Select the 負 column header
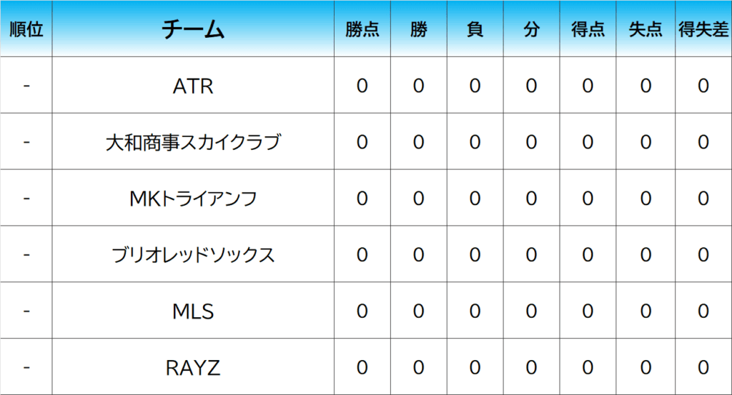The width and height of the screenshot is (732, 395). pyautogui.click(x=475, y=29)
